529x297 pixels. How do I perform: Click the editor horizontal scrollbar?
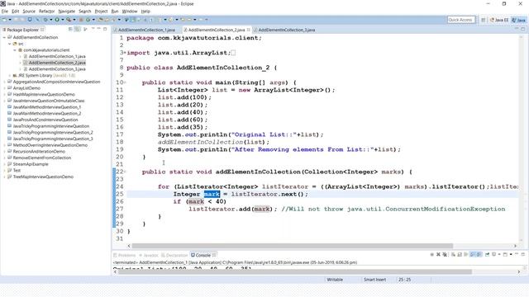click(x=292, y=246)
